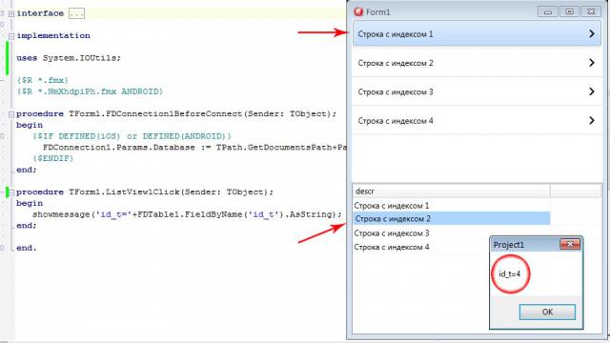
Task: Click OK in the Project1 dialog
Action: (547, 312)
